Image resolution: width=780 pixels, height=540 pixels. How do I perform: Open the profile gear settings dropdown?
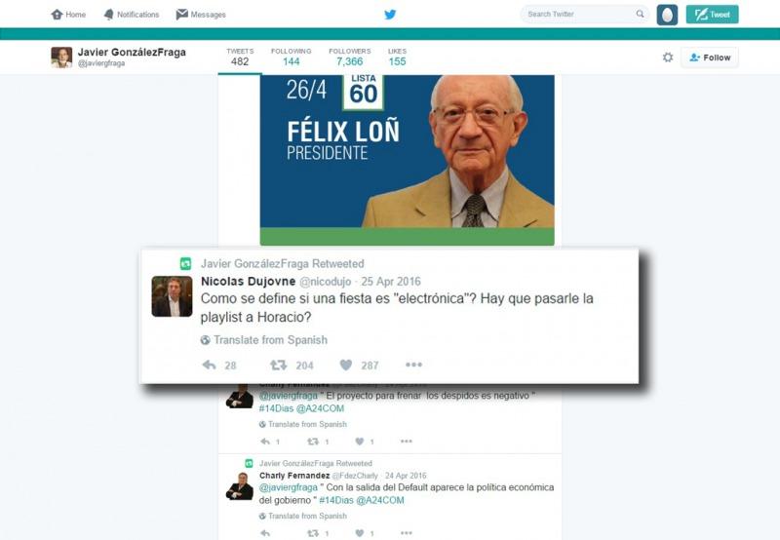pyautogui.click(x=668, y=58)
